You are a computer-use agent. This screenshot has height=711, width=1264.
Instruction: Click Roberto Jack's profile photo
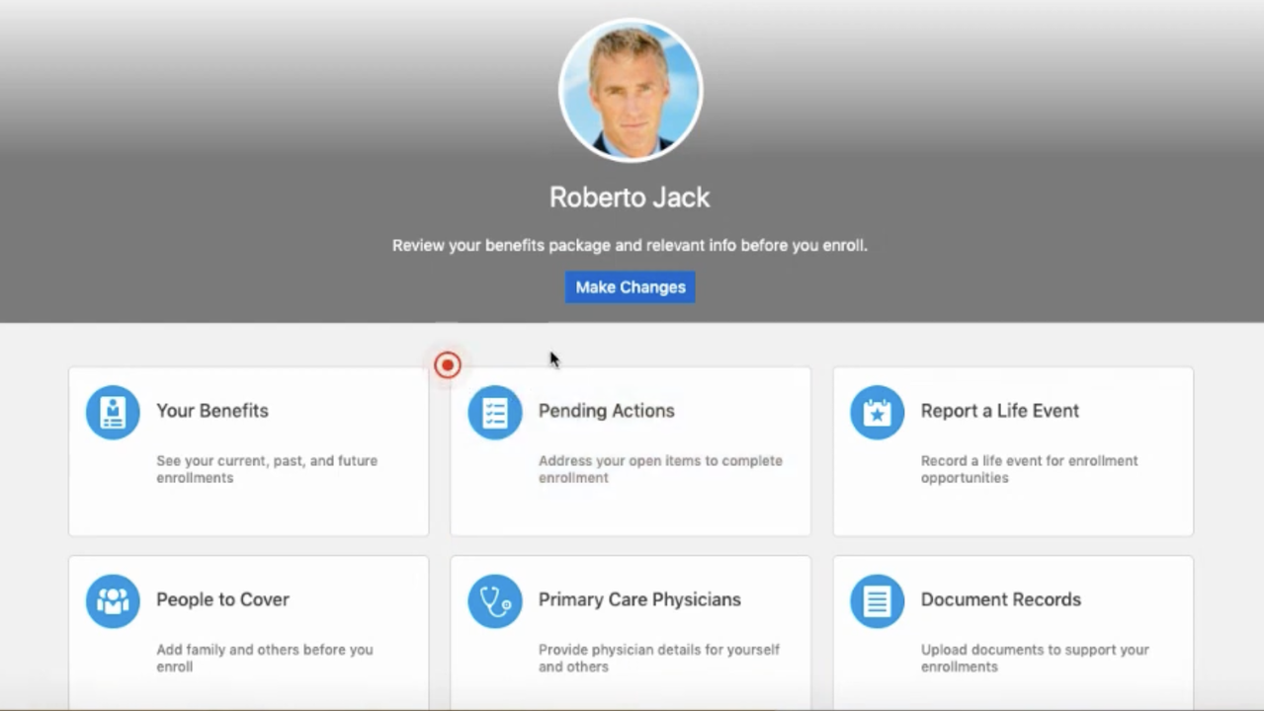point(630,89)
